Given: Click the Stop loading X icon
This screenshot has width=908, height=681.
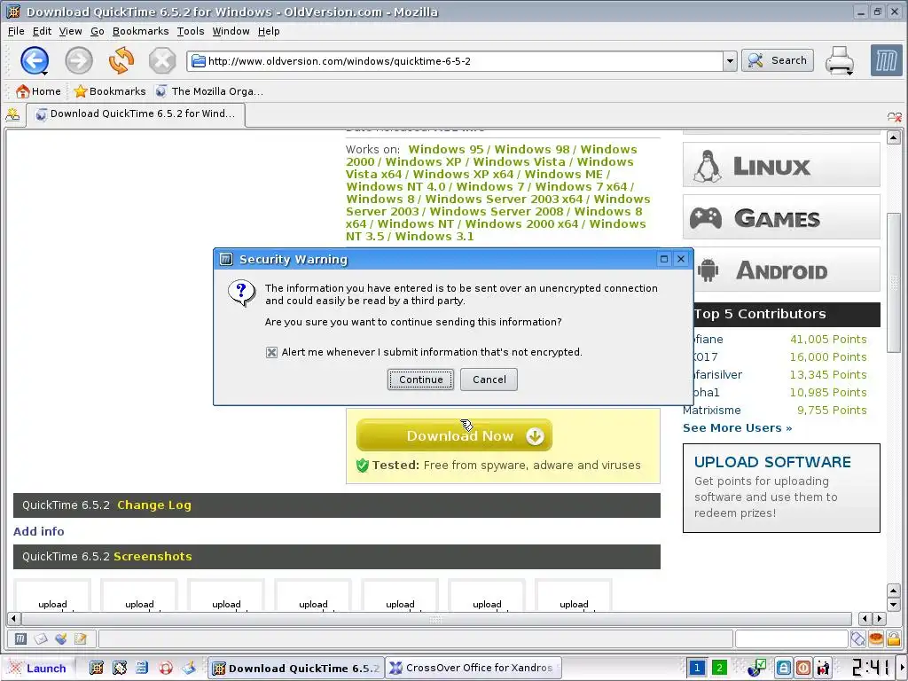Looking at the screenshot, I should tap(162, 60).
